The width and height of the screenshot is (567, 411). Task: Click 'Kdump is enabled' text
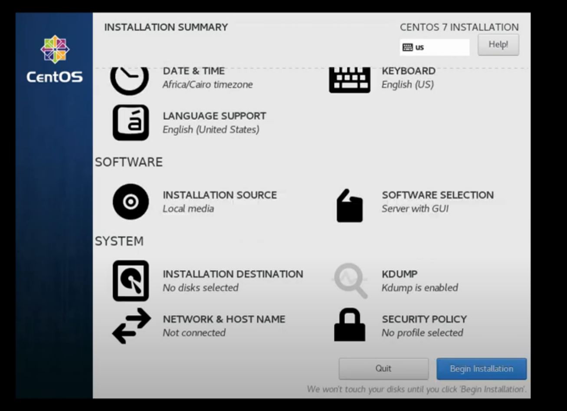[420, 288]
